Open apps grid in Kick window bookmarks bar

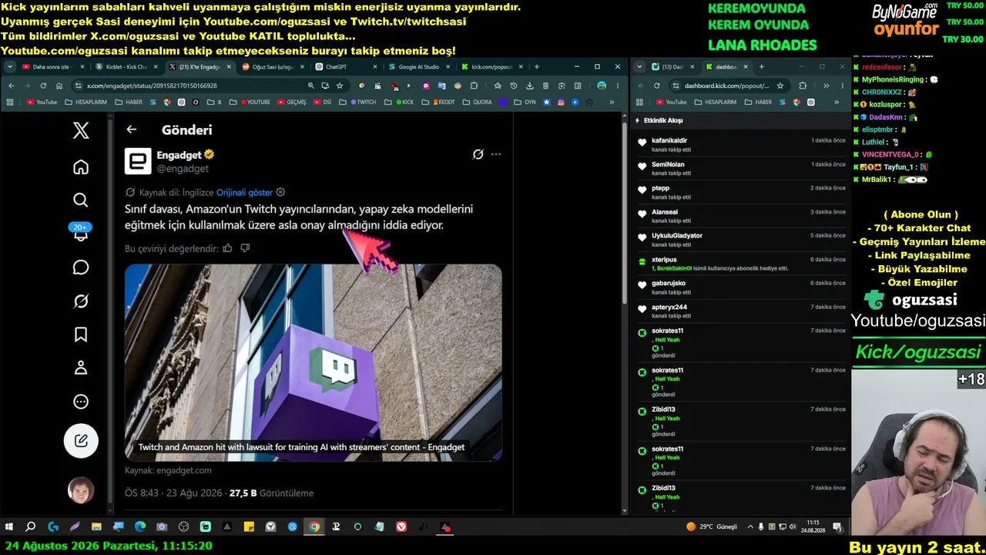640,102
